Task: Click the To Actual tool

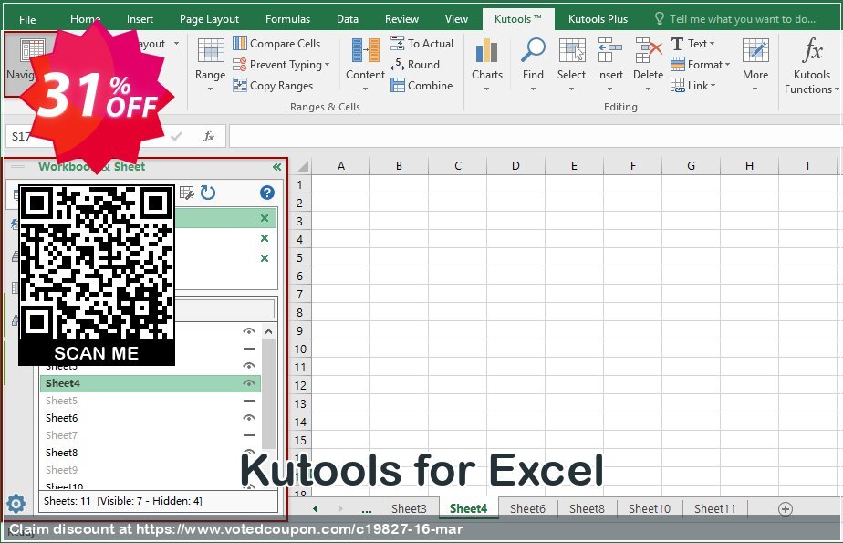Action: (x=422, y=44)
